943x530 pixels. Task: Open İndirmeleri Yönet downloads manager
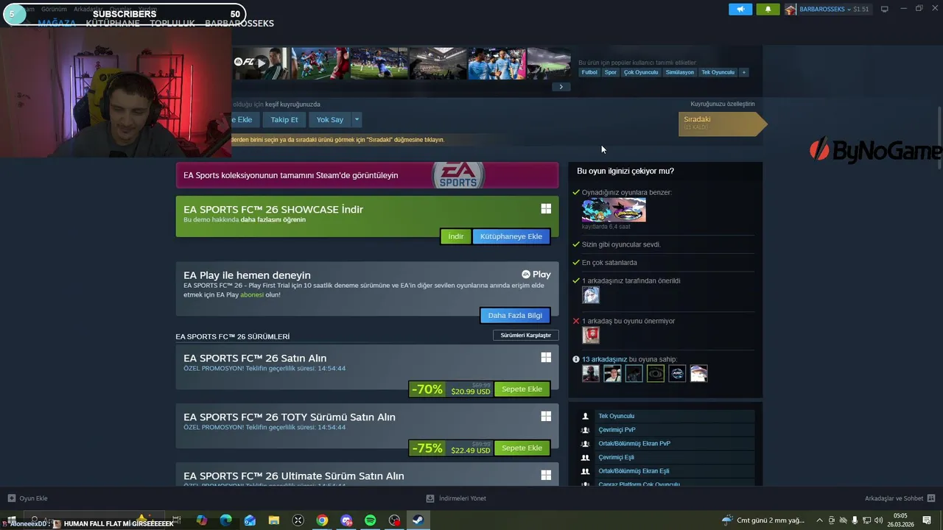(456, 498)
